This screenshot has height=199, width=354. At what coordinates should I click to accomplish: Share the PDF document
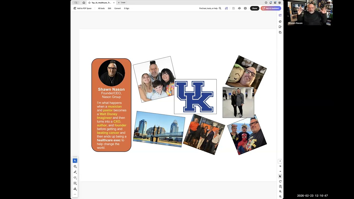click(x=254, y=8)
